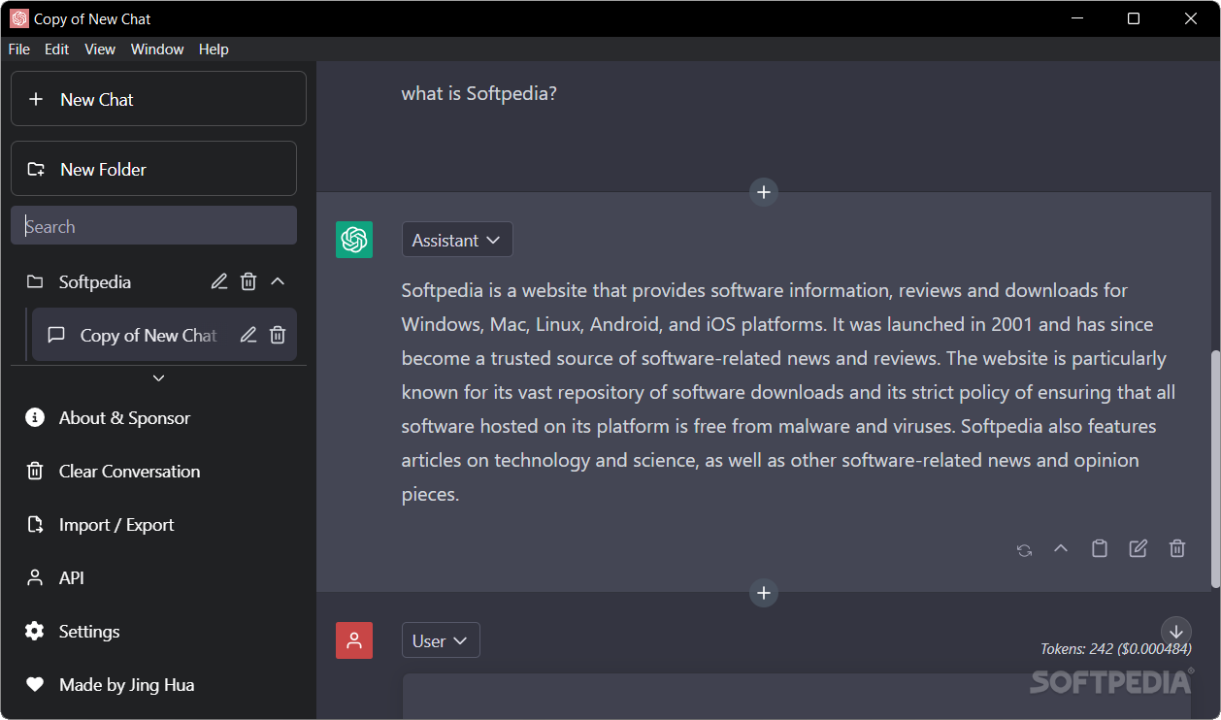This screenshot has width=1221, height=720.
Task: Click the Search chats field
Action: point(153,225)
